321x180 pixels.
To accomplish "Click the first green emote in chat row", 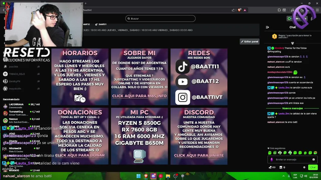I will coord(270,153).
